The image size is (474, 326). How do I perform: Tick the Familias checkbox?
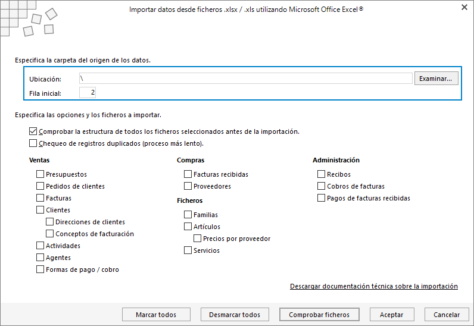(x=188, y=215)
